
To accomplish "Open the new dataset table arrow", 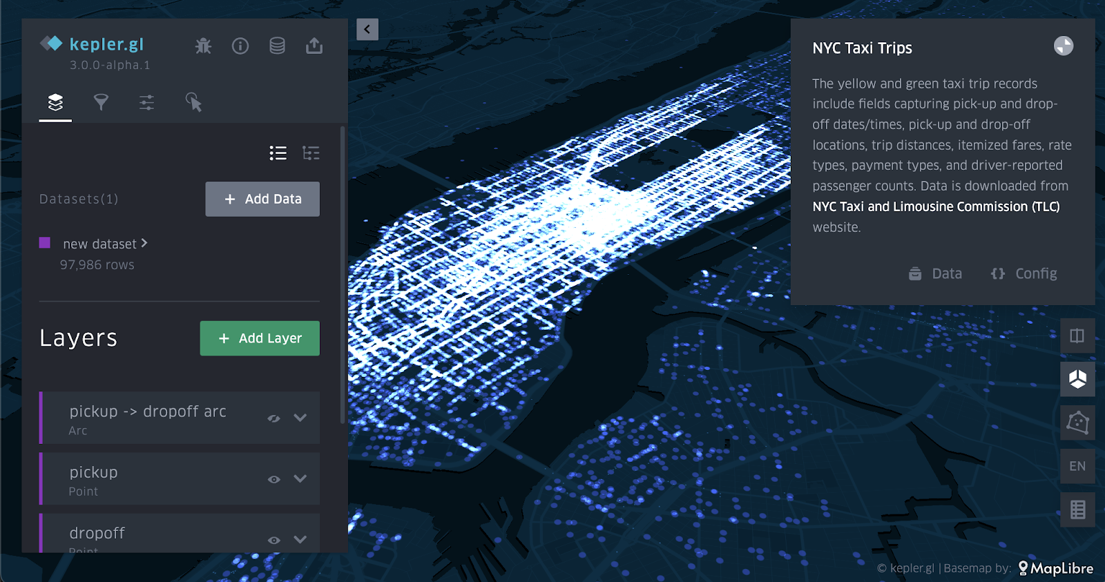I will point(144,243).
